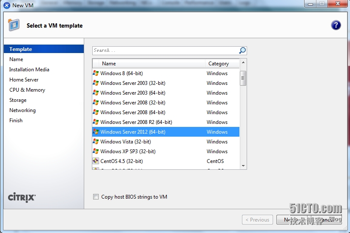Click the XenCenter title bar icon

point(7,6)
